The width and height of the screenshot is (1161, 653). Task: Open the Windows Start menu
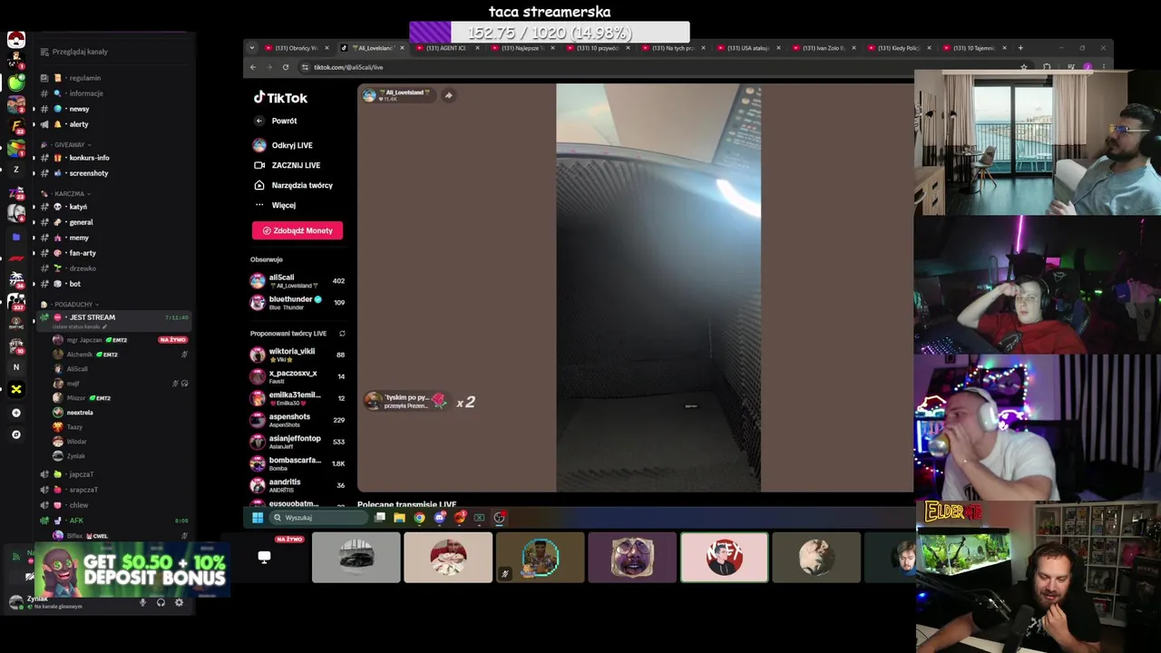pos(258,518)
